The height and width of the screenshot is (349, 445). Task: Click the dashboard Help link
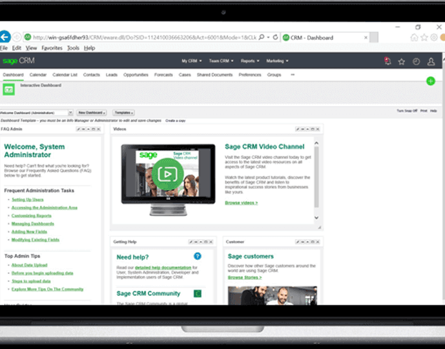coord(433,111)
